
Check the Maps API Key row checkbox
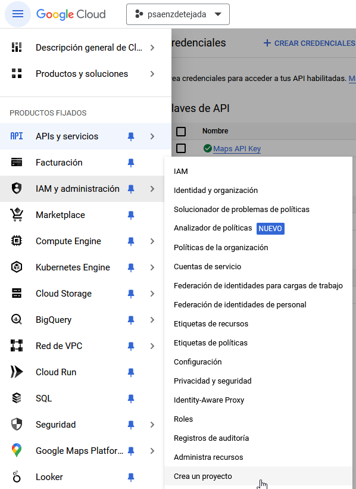click(181, 148)
